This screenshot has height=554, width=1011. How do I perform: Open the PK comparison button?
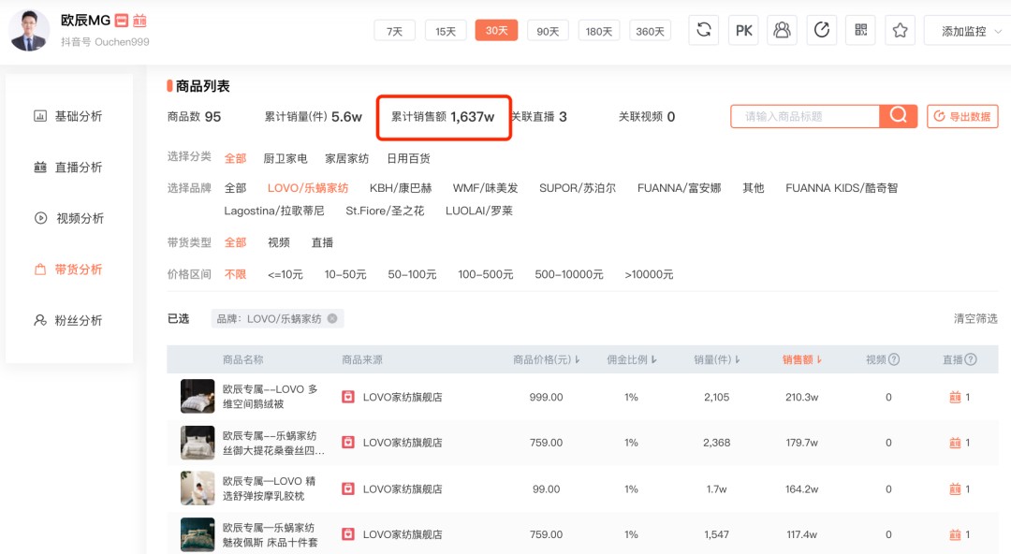click(743, 30)
